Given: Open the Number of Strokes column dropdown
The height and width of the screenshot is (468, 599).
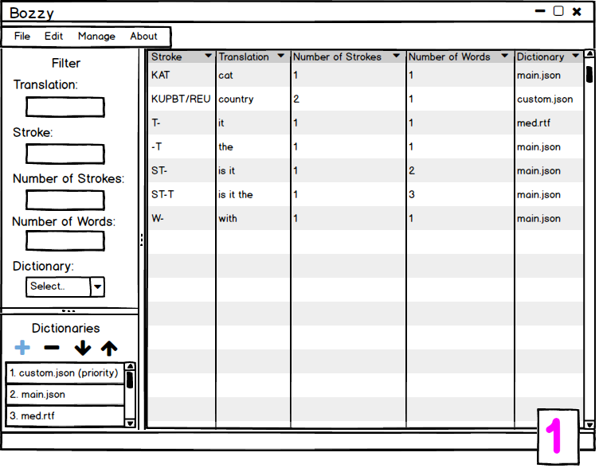Looking at the screenshot, I should 396,56.
